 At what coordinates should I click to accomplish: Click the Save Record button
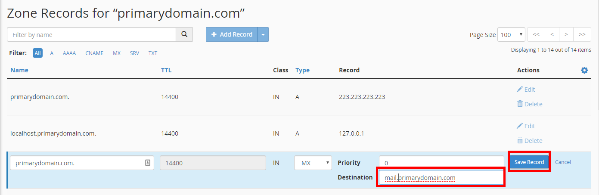pyautogui.click(x=529, y=162)
